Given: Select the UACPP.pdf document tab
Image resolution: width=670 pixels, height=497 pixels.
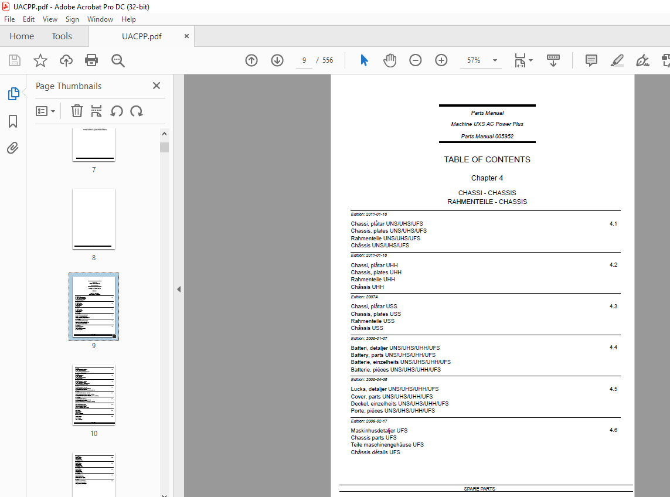Looking at the screenshot, I should 141,36.
